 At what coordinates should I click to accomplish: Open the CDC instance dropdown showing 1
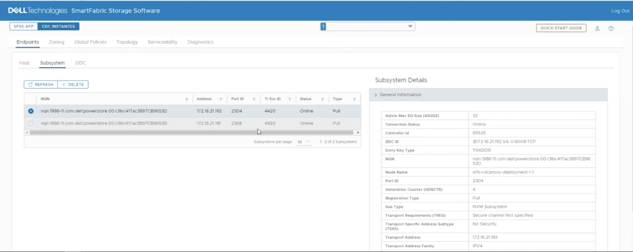[368, 26]
